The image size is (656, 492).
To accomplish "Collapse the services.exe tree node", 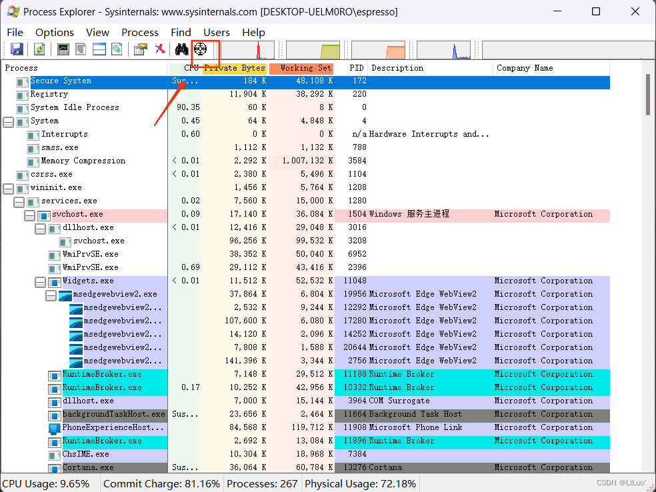I will tap(19, 203).
